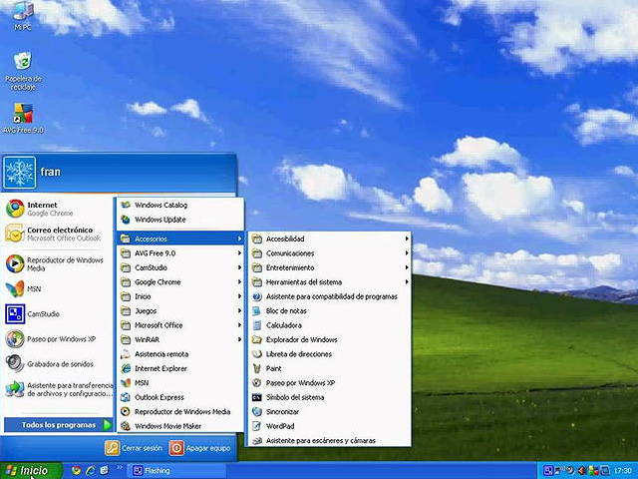Open Mi PC desktop icon
Viewport: 638px width, 479px height.
(x=23, y=16)
